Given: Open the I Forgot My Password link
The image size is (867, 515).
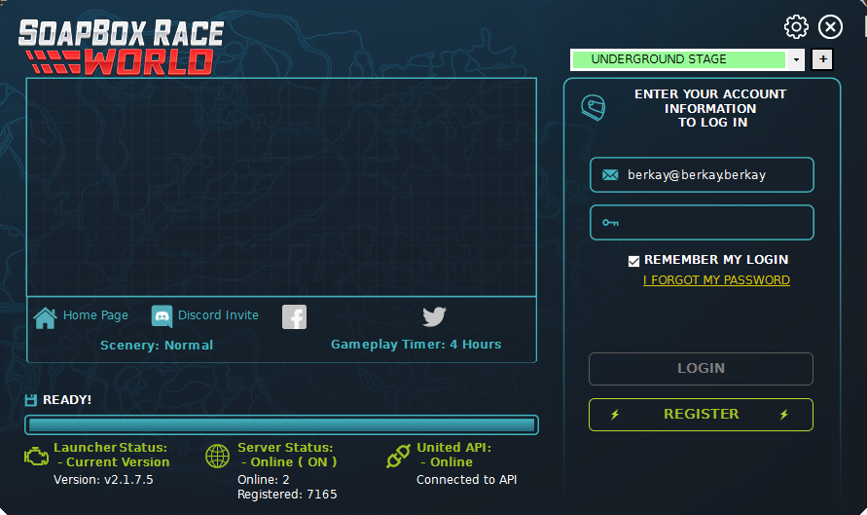Looking at the screenshot, I should [716, 280].
